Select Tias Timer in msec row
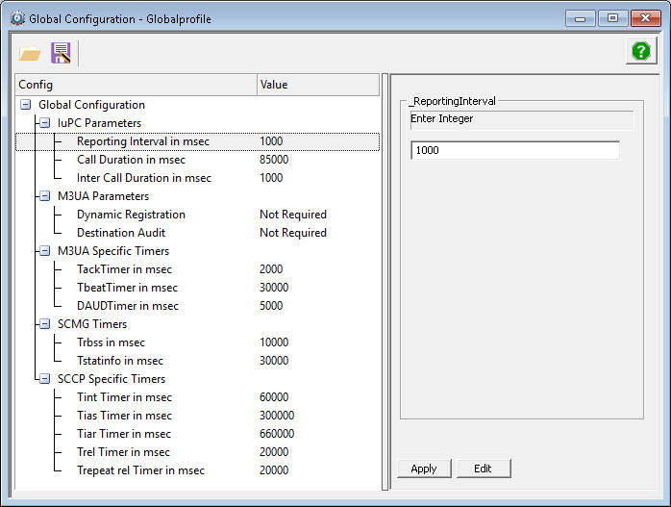 (x=197, y=416)
